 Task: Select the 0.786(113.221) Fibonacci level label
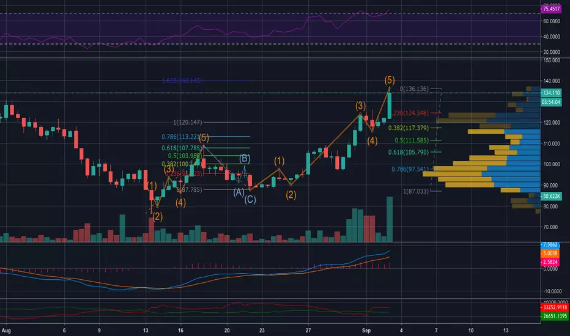pos(180,137)
